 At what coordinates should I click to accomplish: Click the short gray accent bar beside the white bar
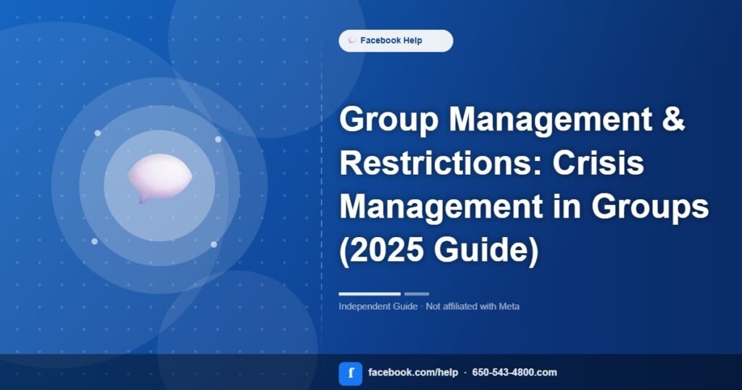pos(417,294)
